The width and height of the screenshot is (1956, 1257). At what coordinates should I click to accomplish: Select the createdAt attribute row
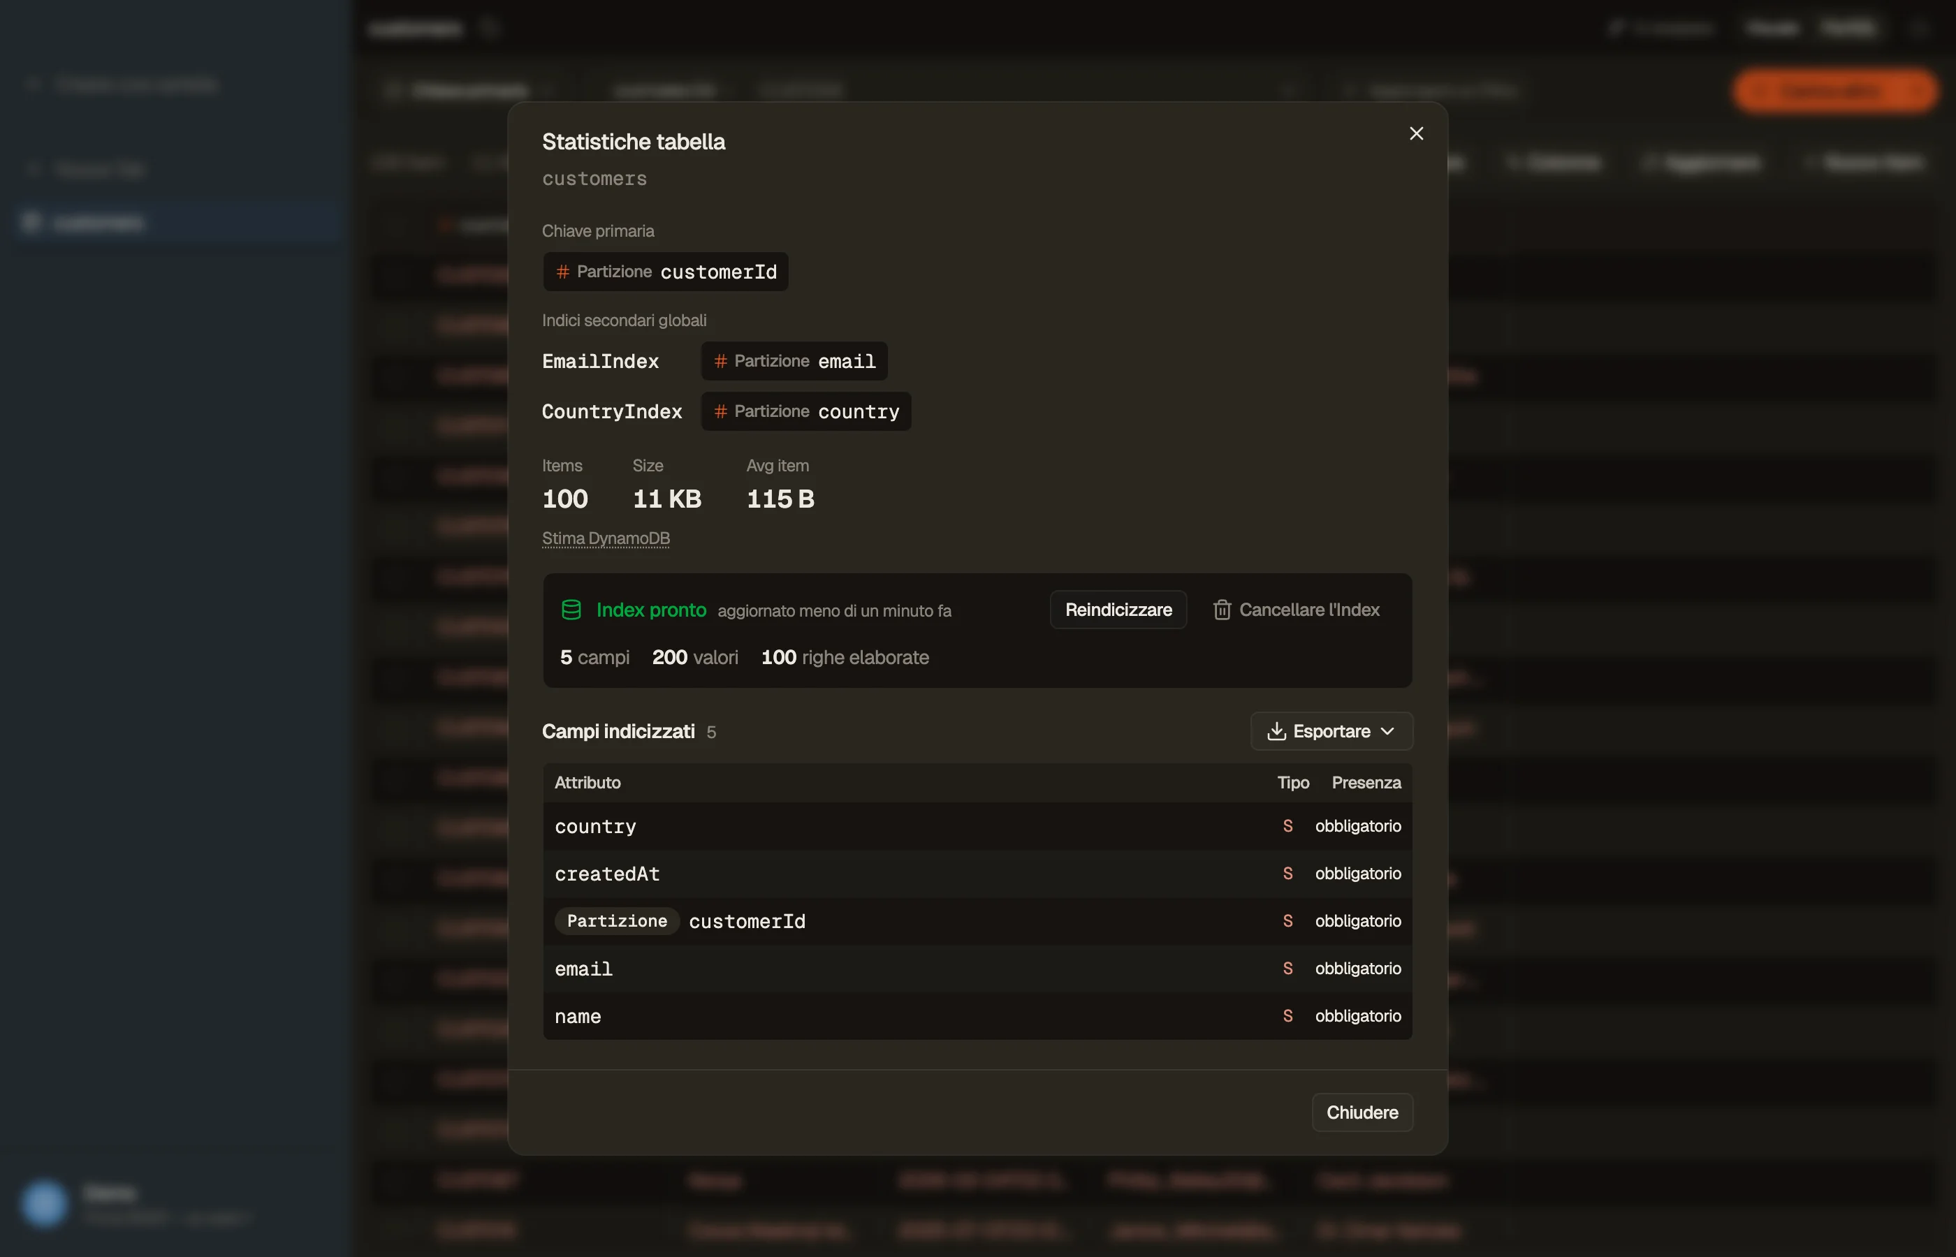tap(977, 874)
